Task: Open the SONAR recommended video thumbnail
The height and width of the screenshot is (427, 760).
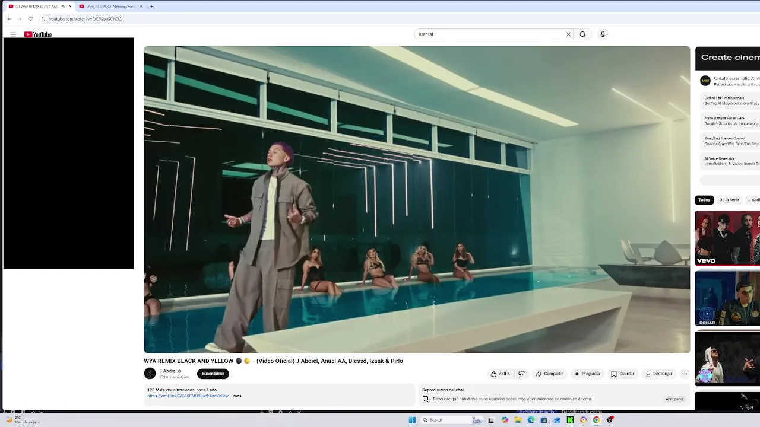Action: tap(727, 298)
